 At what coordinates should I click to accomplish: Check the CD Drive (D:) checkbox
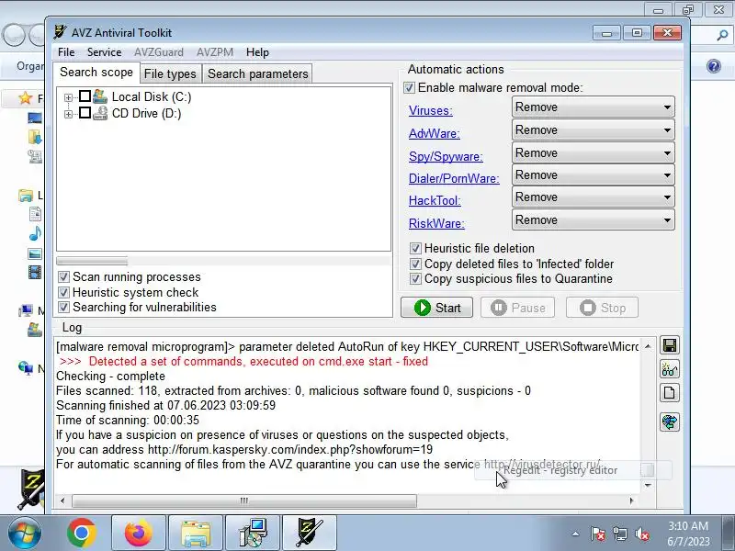(x=85, y=112)
